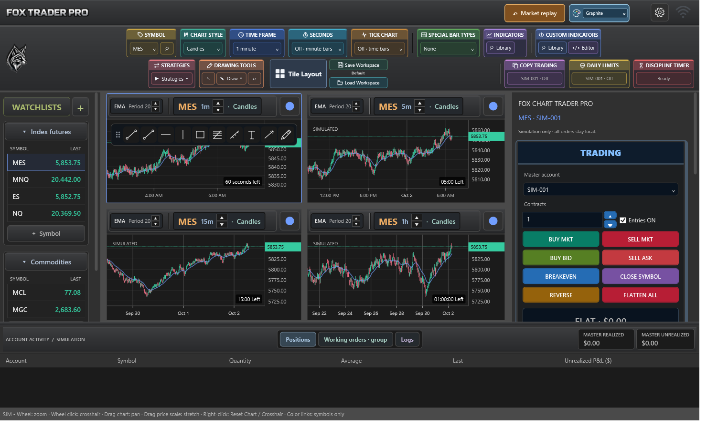Click the undo drawing button
707x439 pixels.
(x=255, y=79)
